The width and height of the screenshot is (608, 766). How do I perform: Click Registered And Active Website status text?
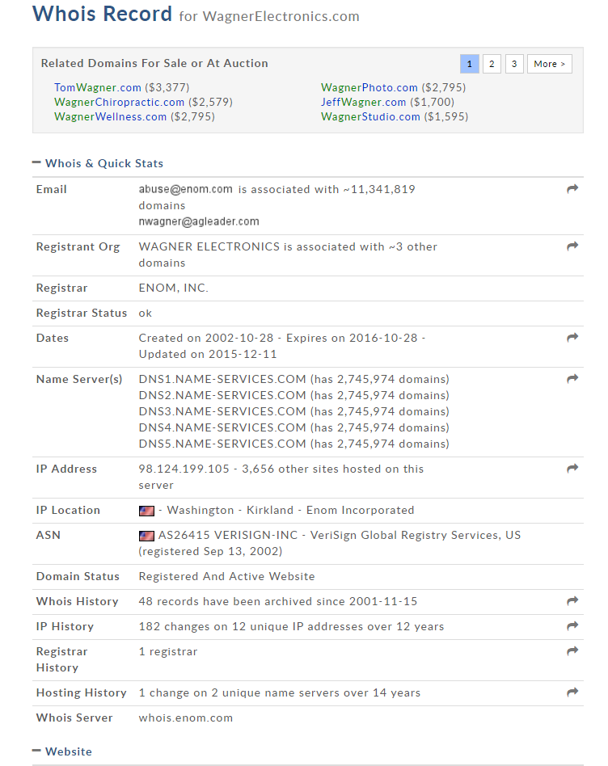click(226, 576)
